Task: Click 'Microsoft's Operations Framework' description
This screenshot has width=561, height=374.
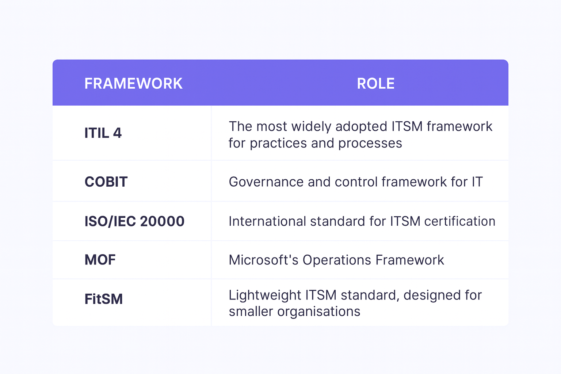Action: click(336, 260)
